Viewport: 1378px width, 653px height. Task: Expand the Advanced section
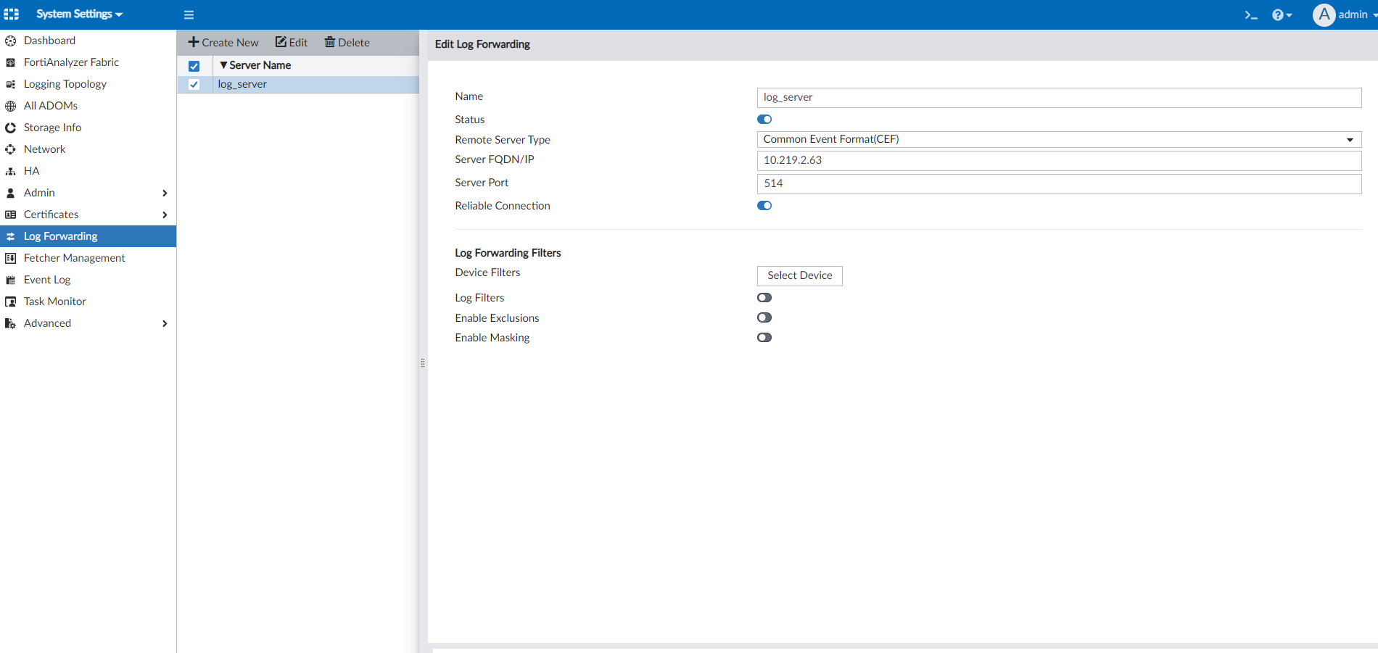click(47, 323)
